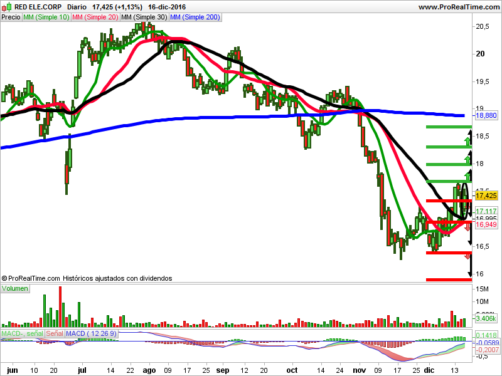Click the Señal legend in the MACD panel
This screenshot has width=502, height=376.
(x=54, y=334)
